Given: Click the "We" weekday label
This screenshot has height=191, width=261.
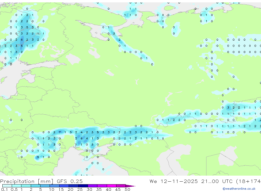Looking at the screenshot, I should coord(153,181).
